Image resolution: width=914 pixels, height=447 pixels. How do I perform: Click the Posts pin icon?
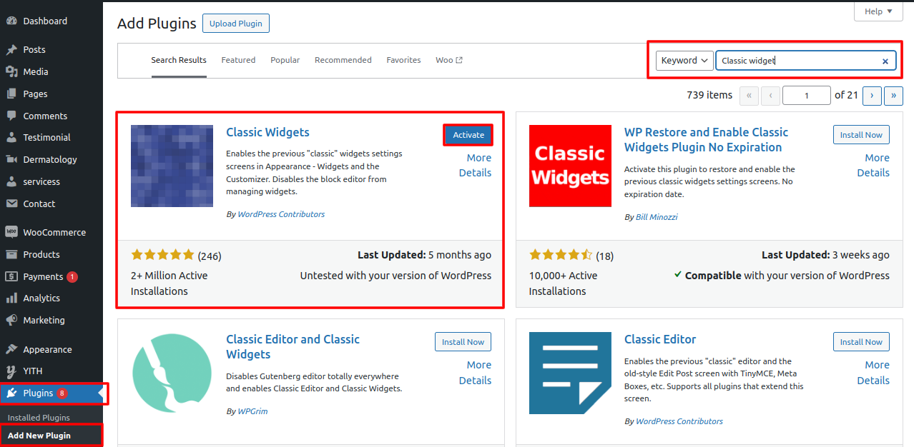coord(11,50)
